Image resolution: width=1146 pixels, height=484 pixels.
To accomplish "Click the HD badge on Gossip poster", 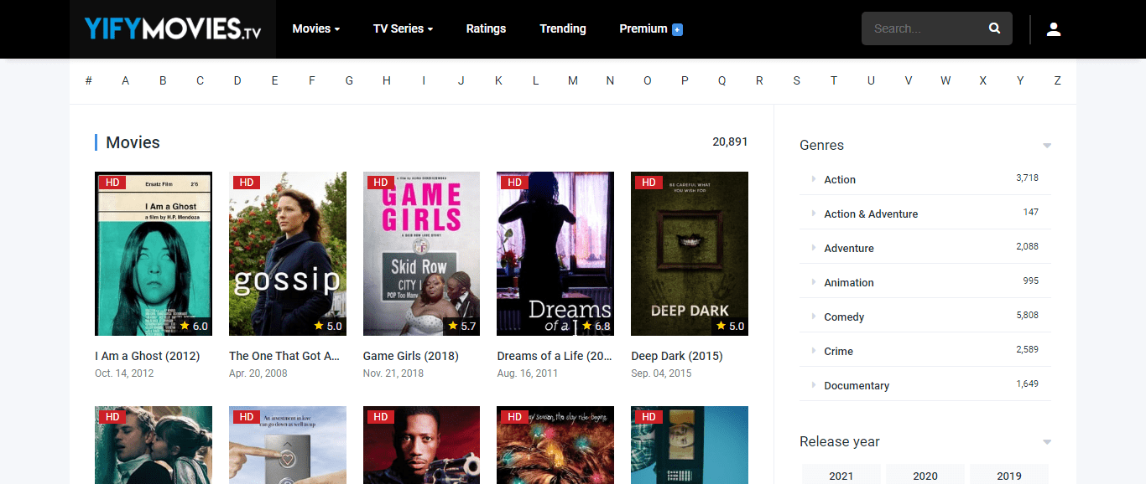I will click(x=246, y=182).
